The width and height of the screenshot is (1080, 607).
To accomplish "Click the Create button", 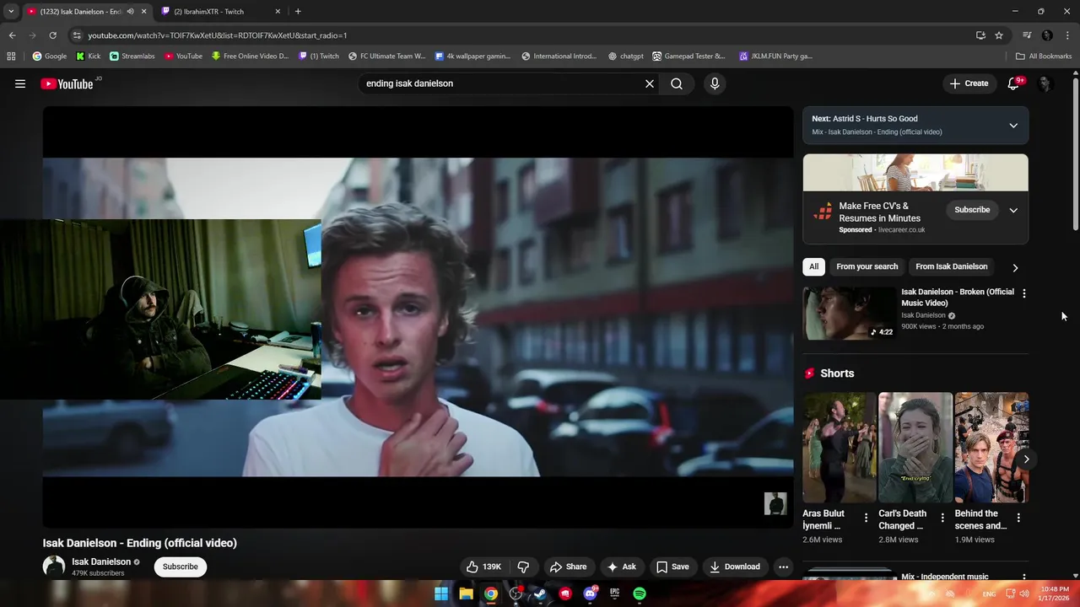I will pyautogui.click(x=969, y=83).
